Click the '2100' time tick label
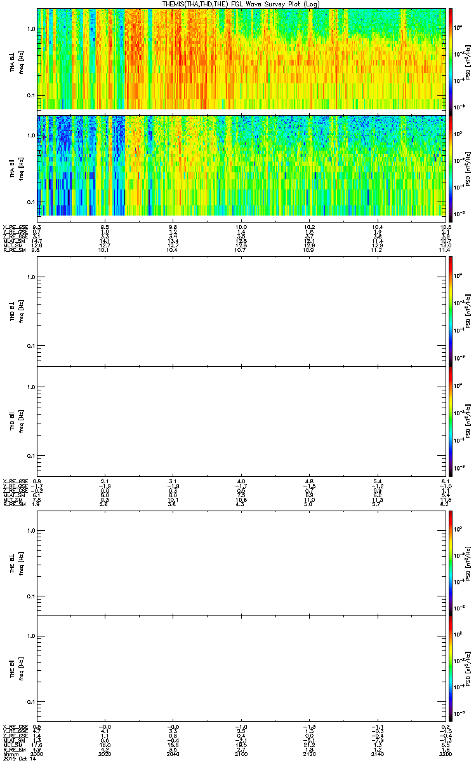Screen dimensions: 476x763 pos(241,753)
